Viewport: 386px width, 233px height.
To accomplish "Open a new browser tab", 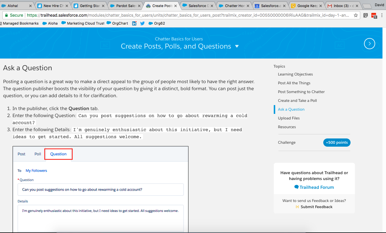I will 367,6.
